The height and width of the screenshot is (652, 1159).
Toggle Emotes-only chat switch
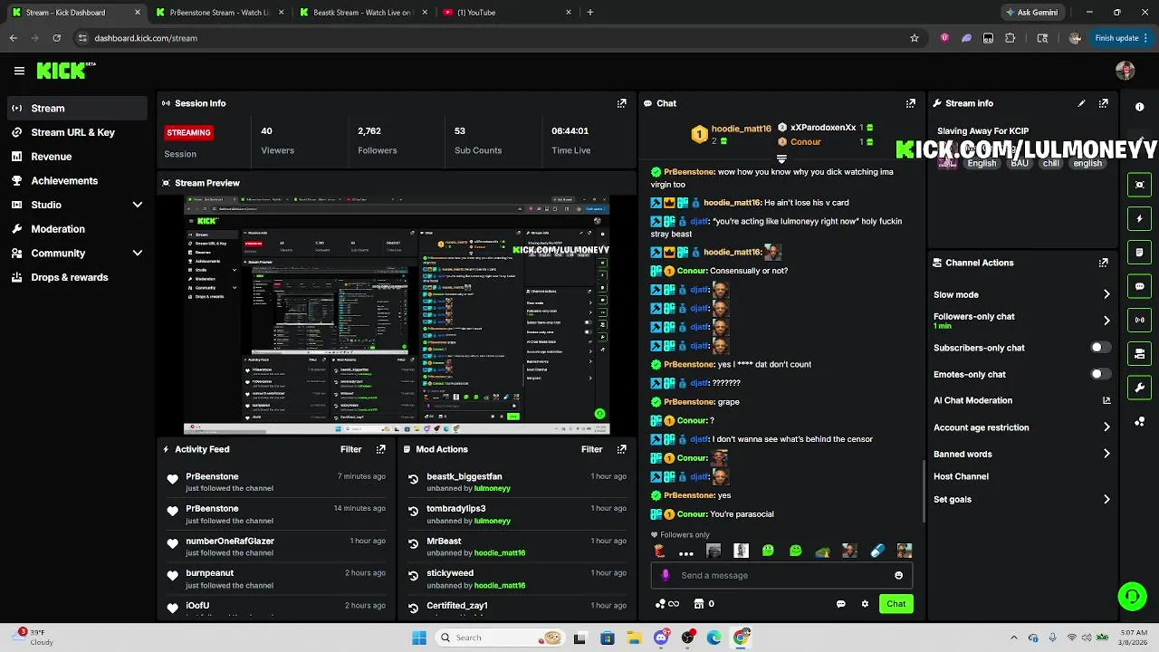click(1100, 374)
